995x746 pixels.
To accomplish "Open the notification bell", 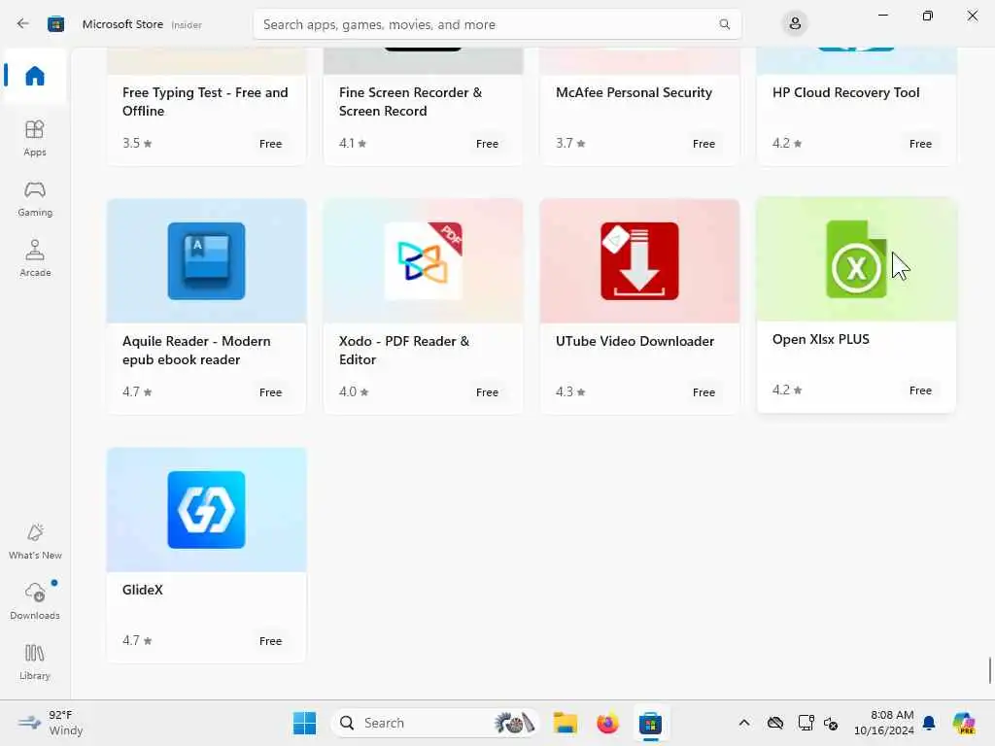I will click(x=929, y=723).
